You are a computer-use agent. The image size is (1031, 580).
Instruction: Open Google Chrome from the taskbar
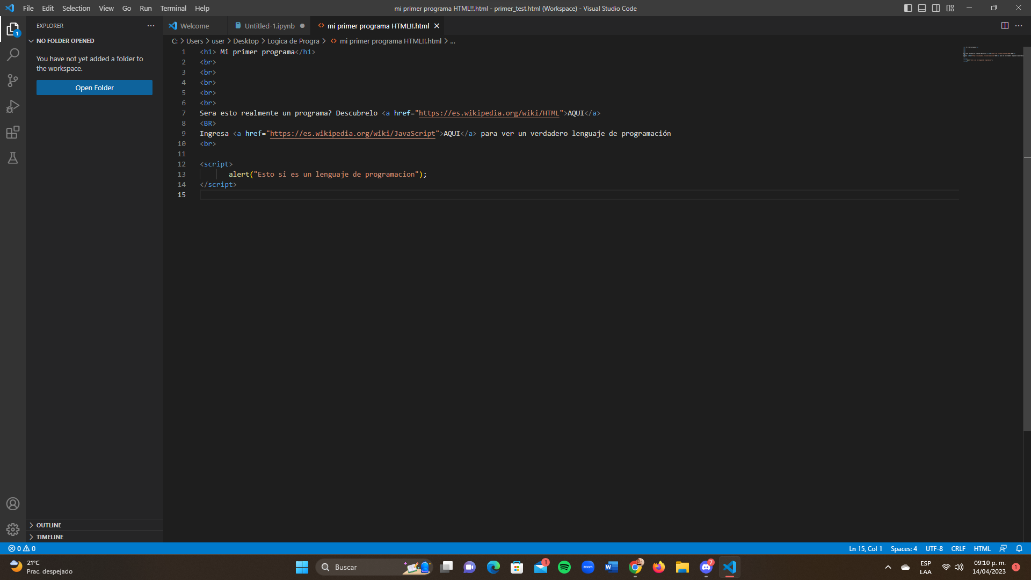pos(635,567)
